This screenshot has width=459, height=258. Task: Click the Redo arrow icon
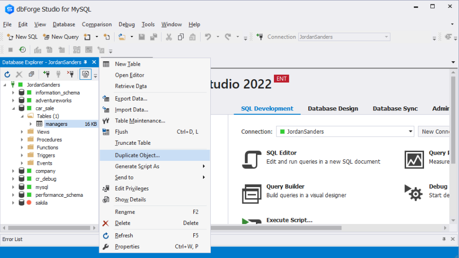tap(228, 37)
